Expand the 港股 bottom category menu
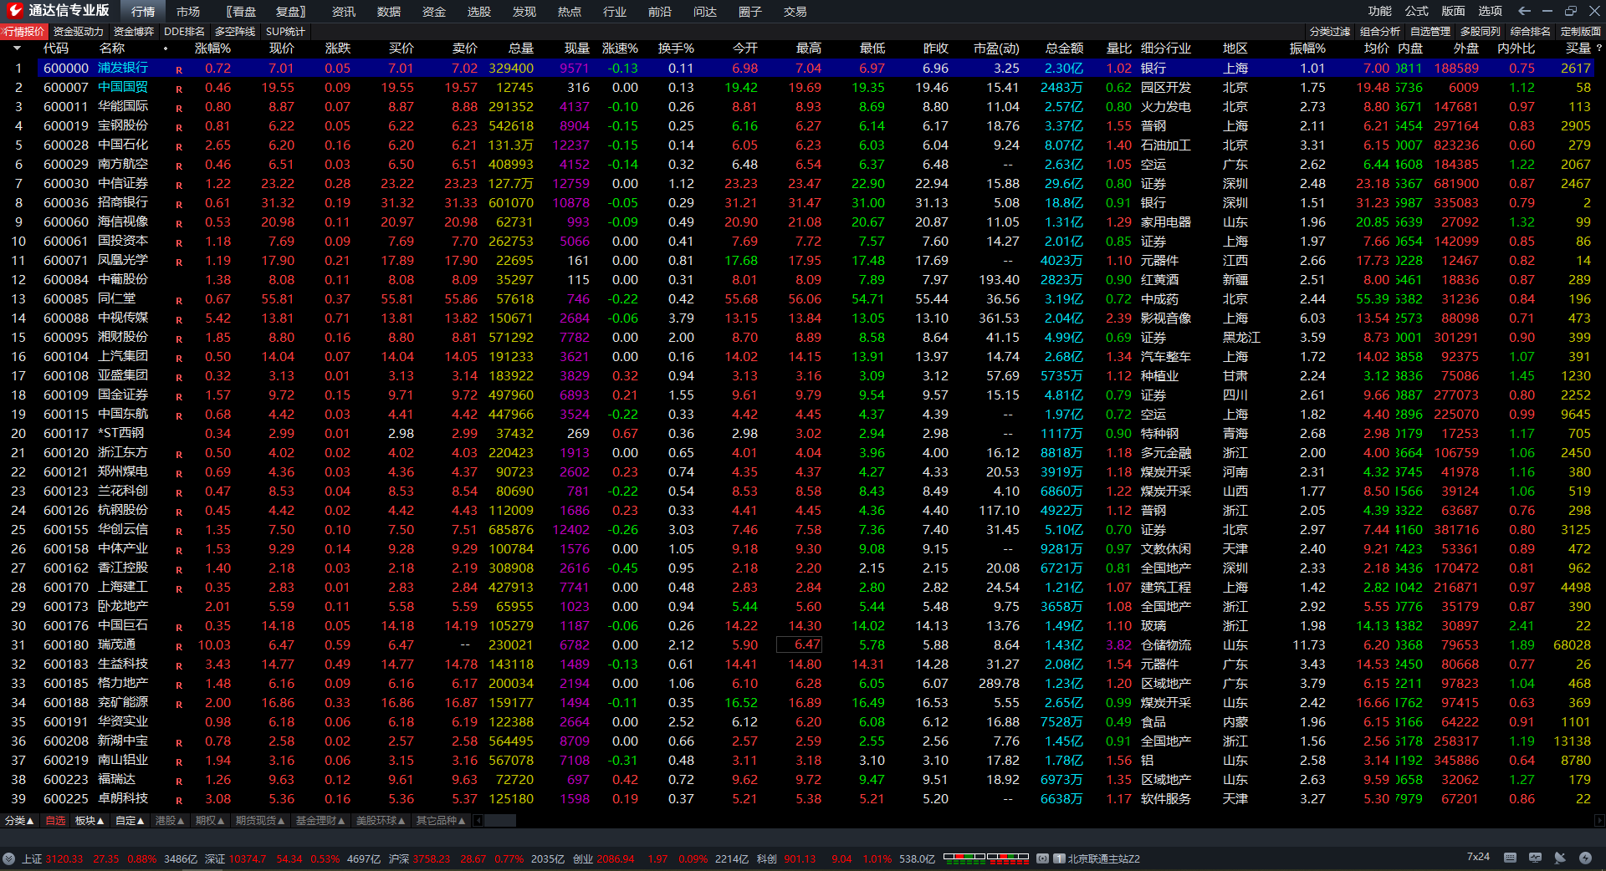Viewport: 1606px width, 871px height. (170, 821)
